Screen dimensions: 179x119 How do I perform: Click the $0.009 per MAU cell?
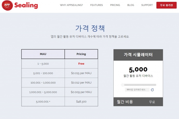pos(81,92)
